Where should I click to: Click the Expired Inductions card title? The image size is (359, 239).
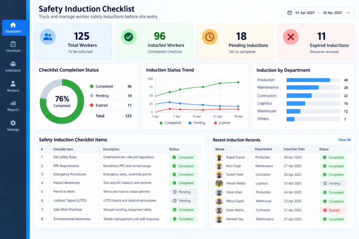coord(329,45)
